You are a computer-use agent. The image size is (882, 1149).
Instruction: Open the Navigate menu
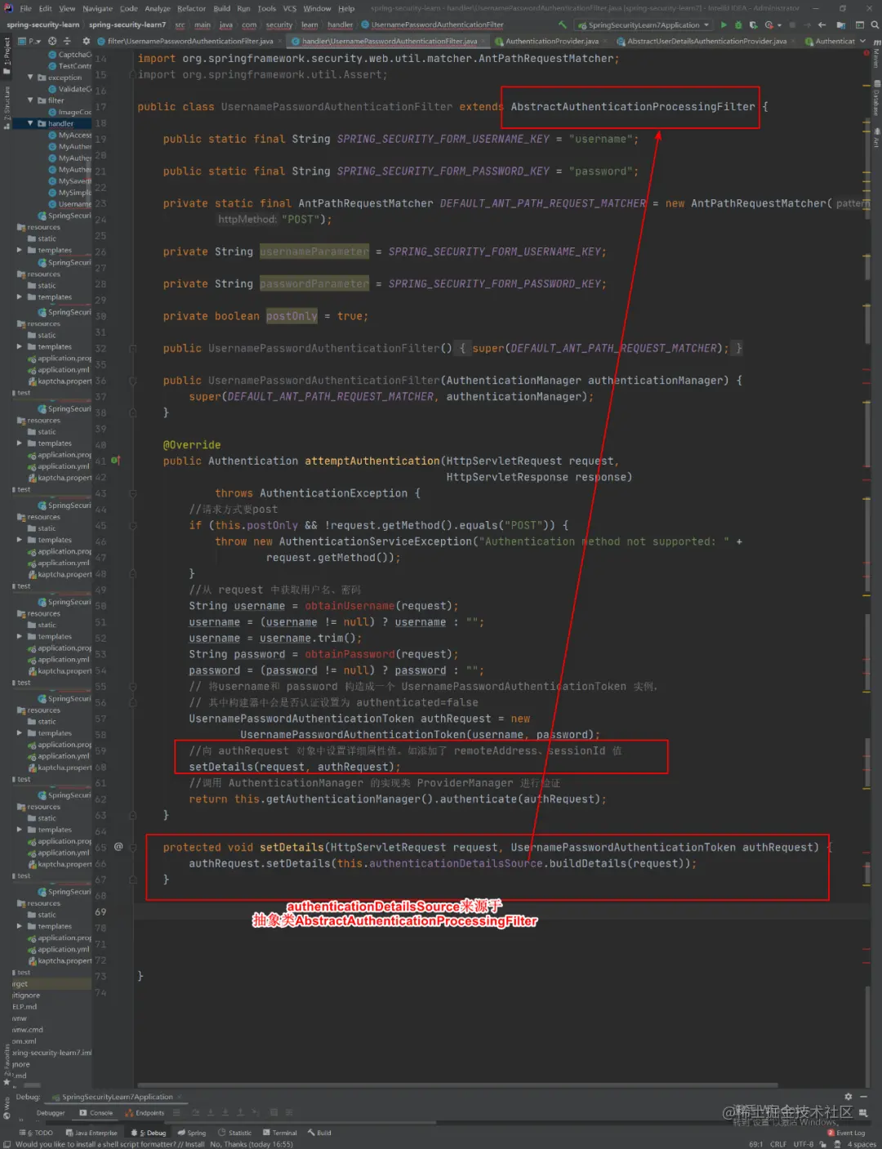(97, 8)
